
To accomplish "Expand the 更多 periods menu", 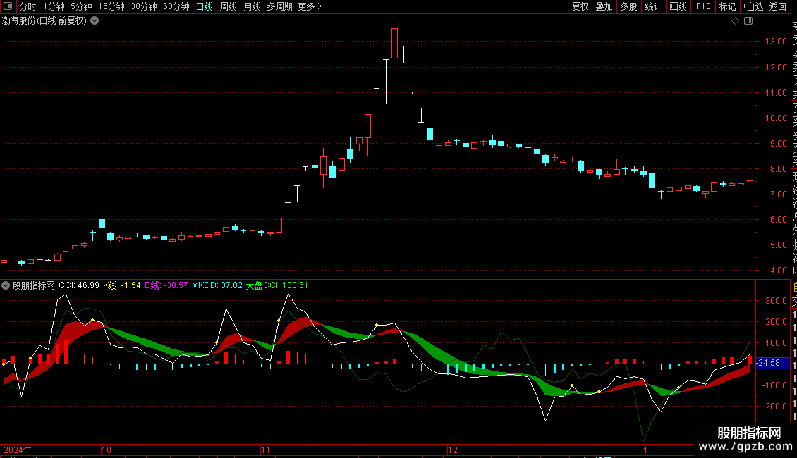I will (x=310, y=6).
